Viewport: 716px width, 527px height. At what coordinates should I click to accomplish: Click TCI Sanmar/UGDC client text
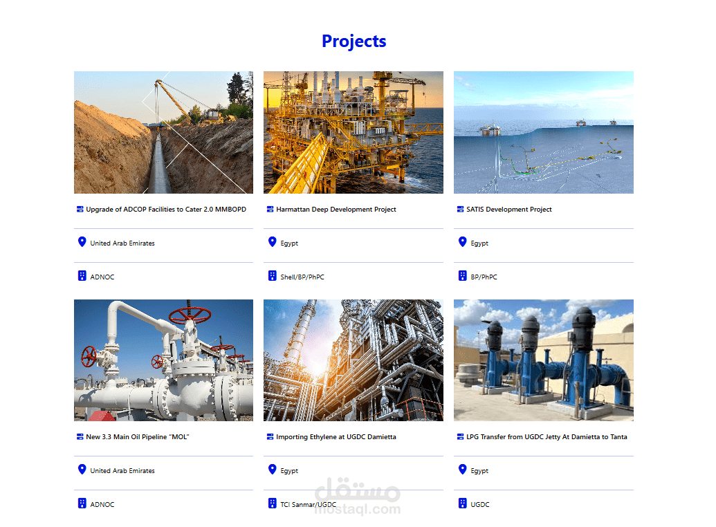(309, 504)
